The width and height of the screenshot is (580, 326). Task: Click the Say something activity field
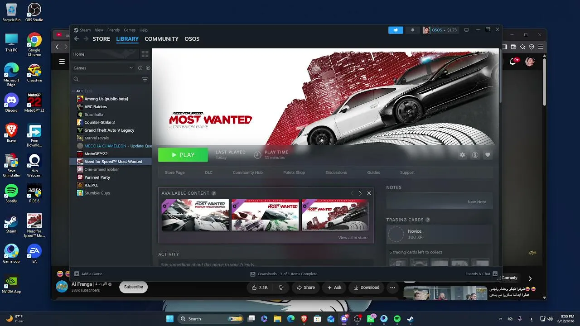(x=266, y=264)
